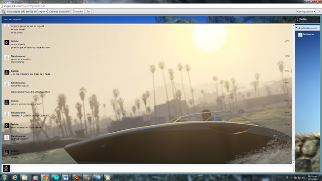
Task: Switch to the Google Chrome taskbar icon
Action: click(45, 177)
